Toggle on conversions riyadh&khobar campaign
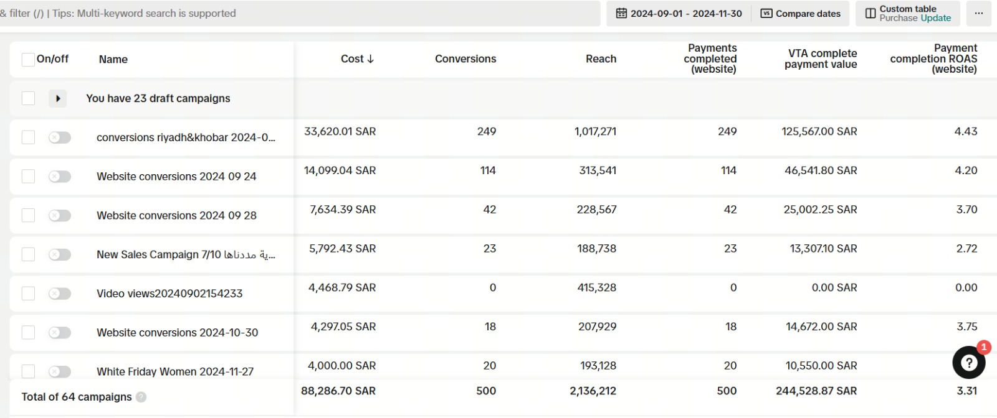 tap(60, 137)
